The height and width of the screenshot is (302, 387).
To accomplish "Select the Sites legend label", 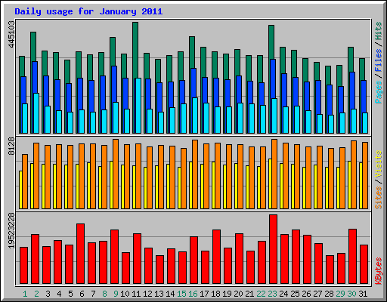I will tap(379, 198).
